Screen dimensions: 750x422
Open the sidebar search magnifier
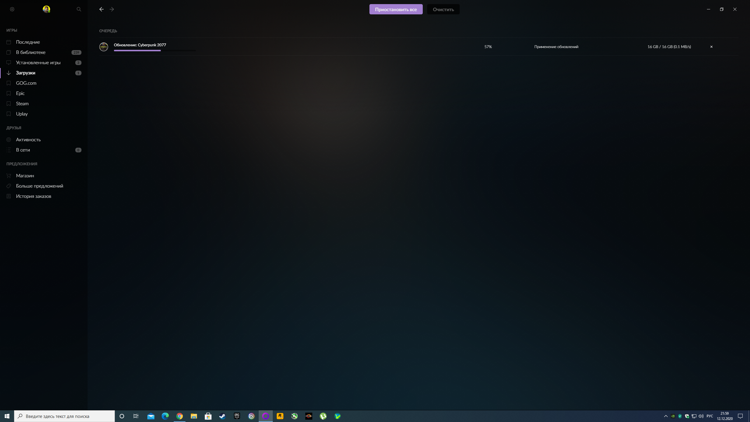click(79, 9)
